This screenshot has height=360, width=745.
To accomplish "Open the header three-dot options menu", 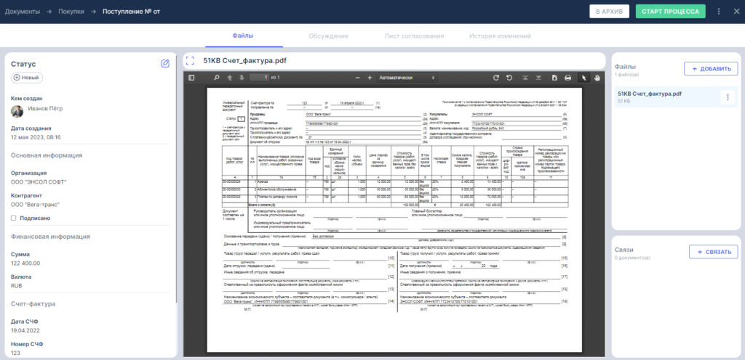I will [719, 12].
